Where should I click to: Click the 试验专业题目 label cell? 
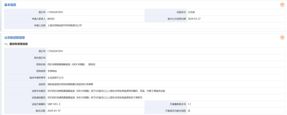[25, 91]
